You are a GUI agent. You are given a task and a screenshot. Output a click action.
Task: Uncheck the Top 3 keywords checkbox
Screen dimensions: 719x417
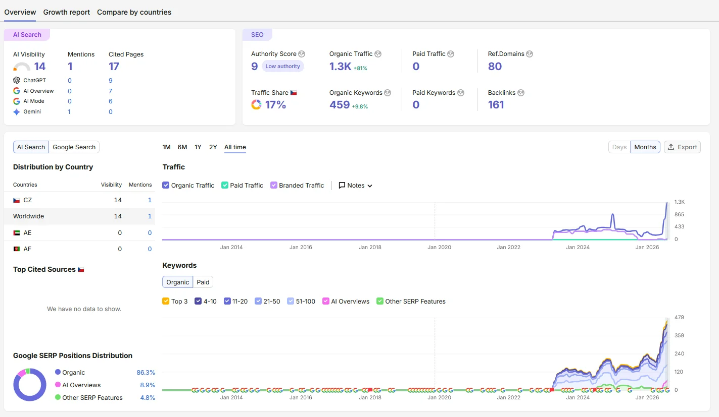[x=166, y=302]
